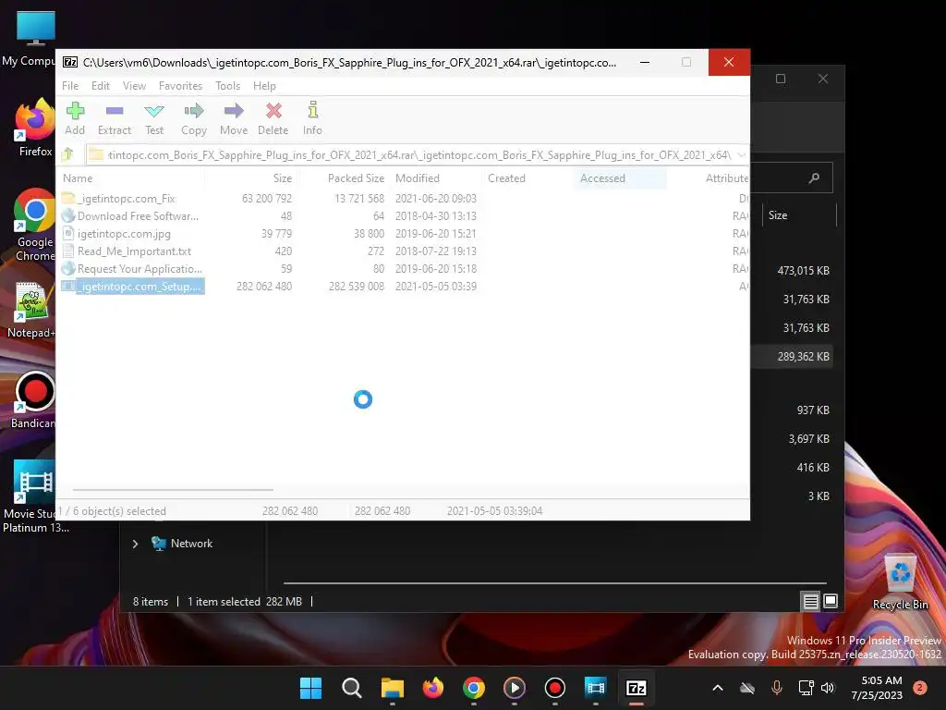
Task: Open My Computer desktop icon
Action: click(30, 39)
